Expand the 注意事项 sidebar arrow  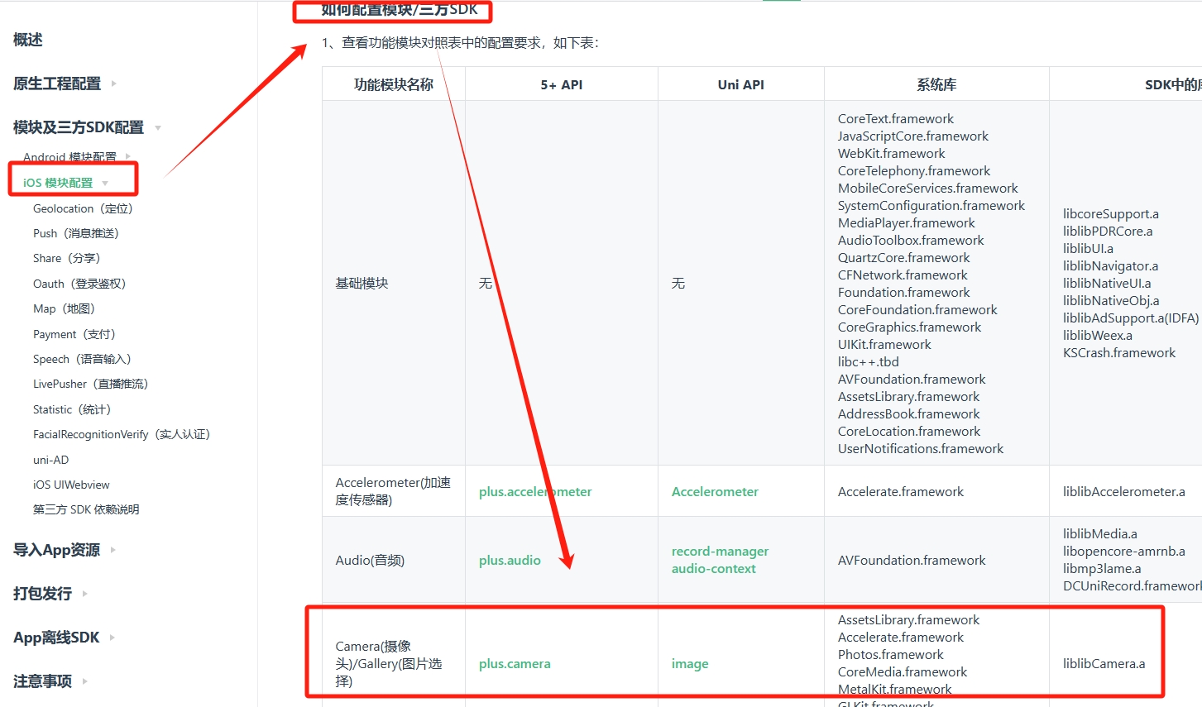coord(84,681)
